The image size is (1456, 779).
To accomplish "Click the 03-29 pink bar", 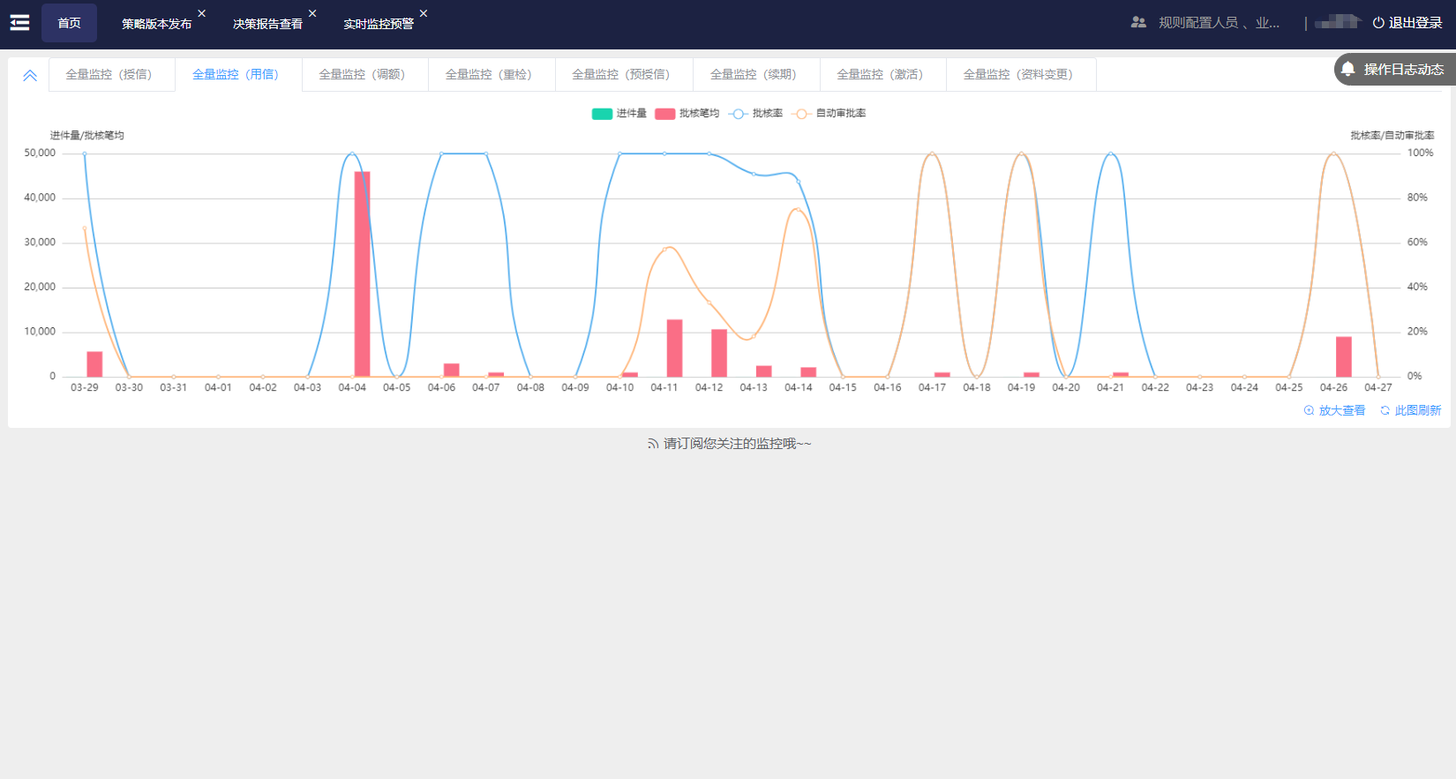I will pos(94,364).
